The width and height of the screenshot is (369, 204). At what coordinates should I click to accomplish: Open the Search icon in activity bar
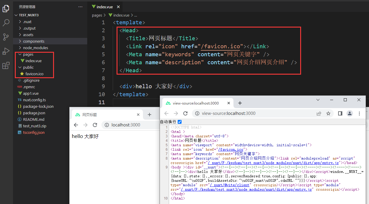click(6, 23)
